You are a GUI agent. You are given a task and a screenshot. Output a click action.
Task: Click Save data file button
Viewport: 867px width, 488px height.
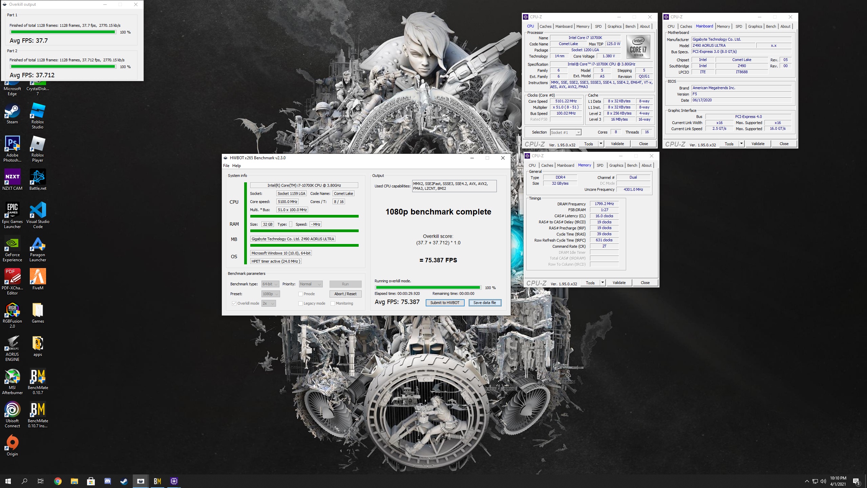(485, 303)
